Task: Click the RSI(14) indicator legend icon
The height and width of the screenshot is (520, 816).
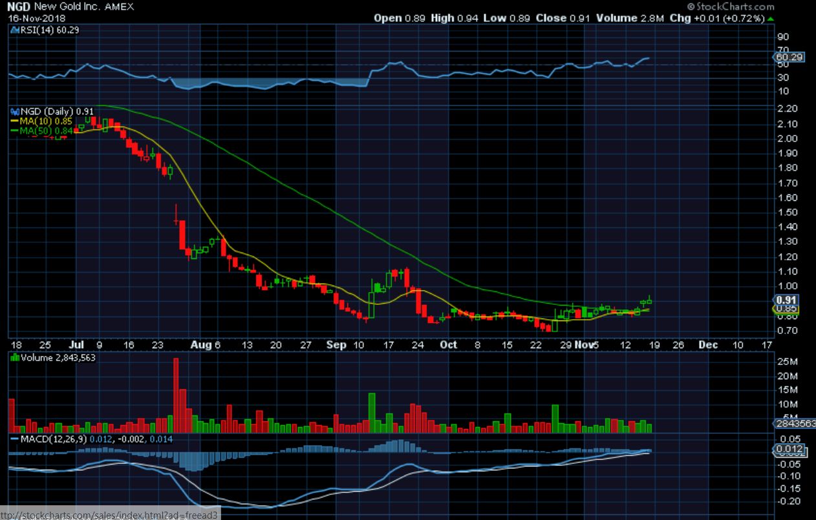Action: point(12,30)
